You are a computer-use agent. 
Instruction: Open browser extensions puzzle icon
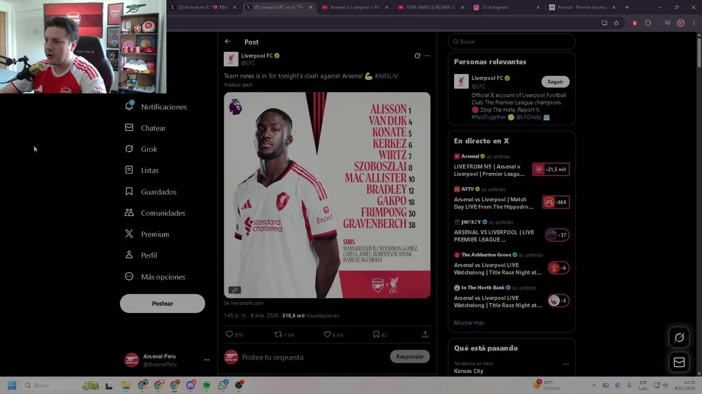click(648, 23)
